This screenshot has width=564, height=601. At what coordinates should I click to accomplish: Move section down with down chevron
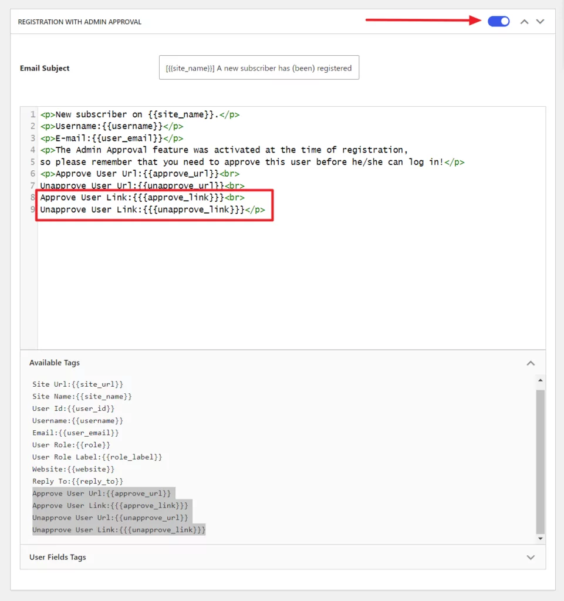click(x=540, y=22)
